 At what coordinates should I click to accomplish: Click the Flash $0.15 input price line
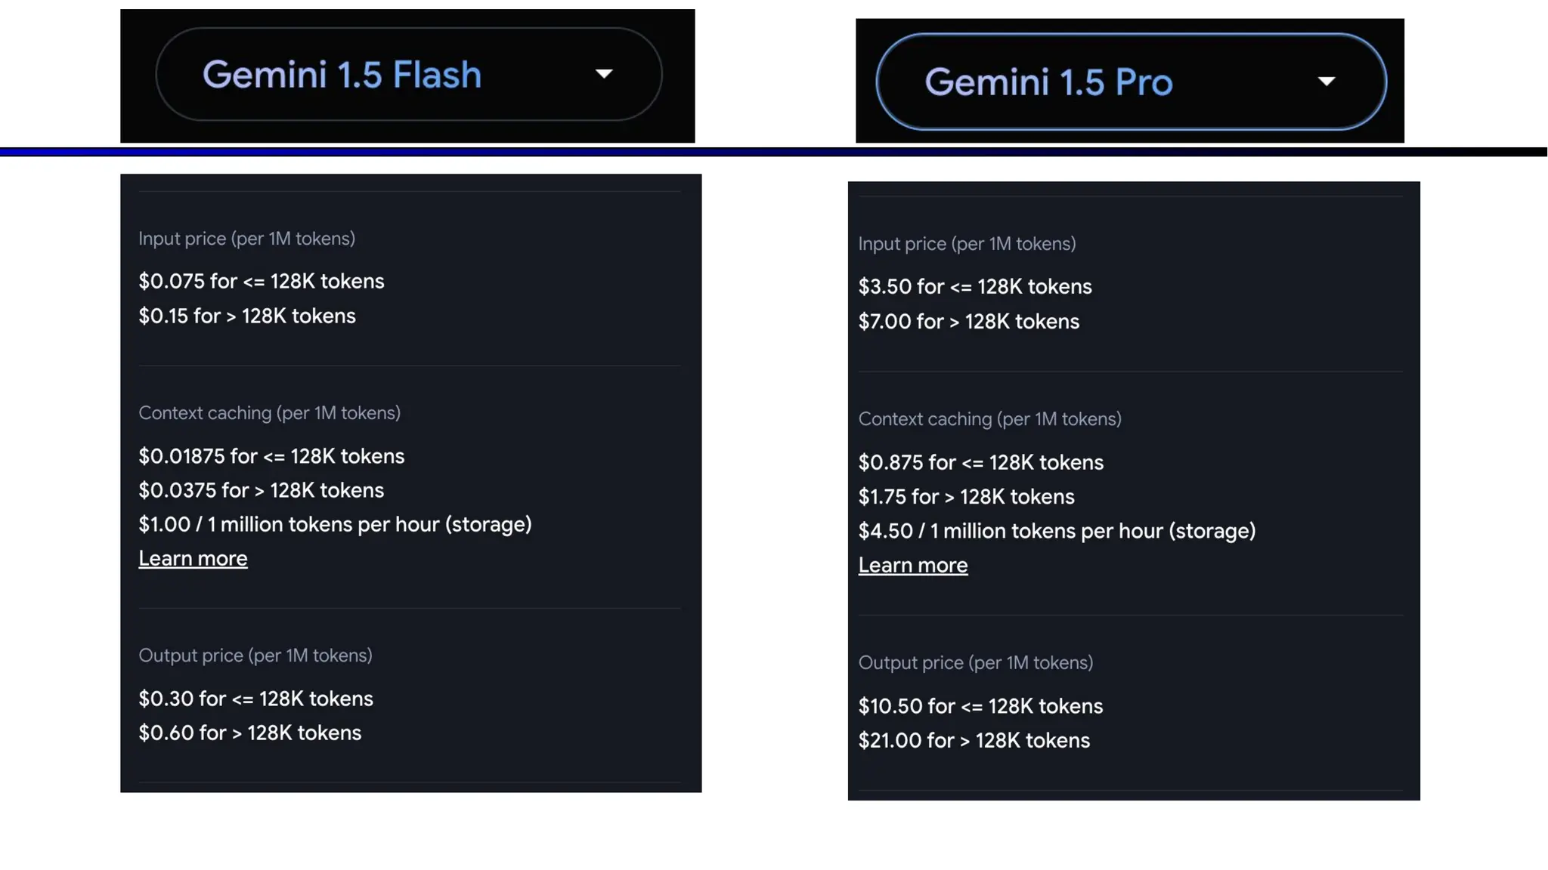(246, 316)
